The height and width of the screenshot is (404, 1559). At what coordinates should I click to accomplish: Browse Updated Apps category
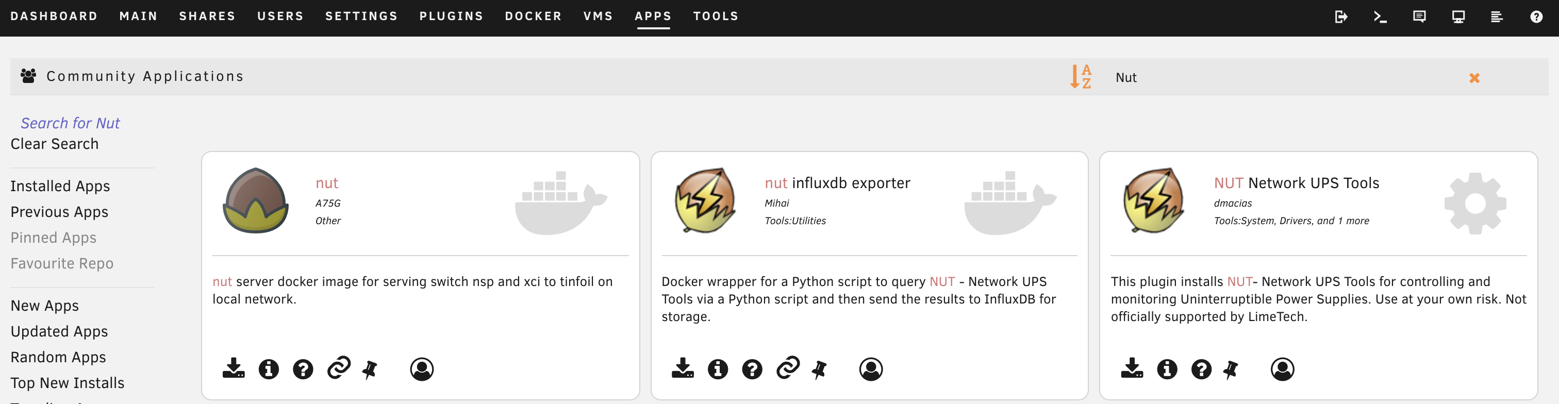59,331
